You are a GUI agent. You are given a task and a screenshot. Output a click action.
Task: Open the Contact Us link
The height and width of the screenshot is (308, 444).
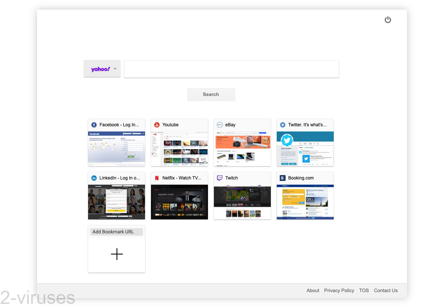386,291
